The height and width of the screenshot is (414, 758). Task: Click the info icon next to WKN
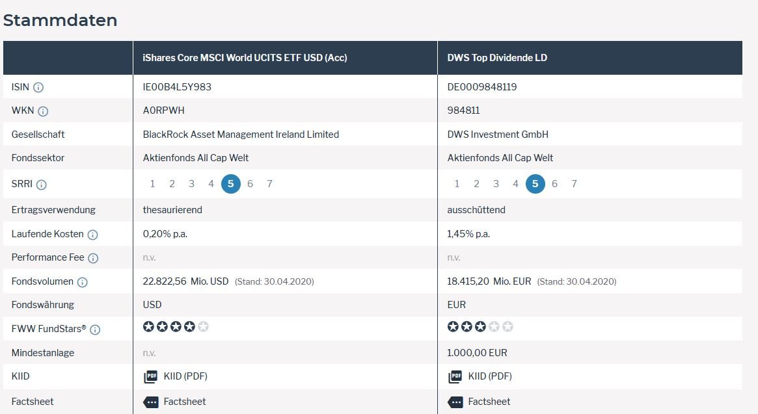click(43, 112)
